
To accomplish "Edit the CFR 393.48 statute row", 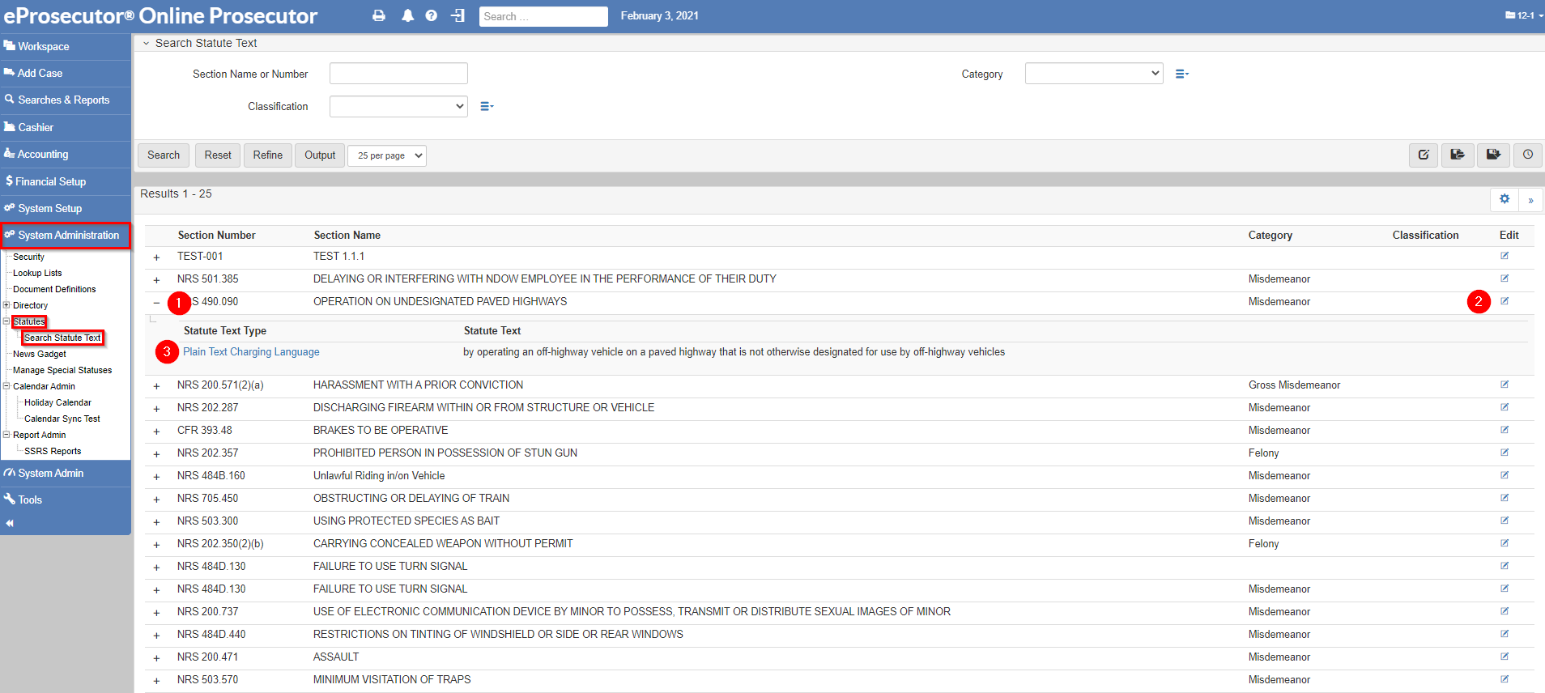I will pyautogui.click(x=1505, y=430).
